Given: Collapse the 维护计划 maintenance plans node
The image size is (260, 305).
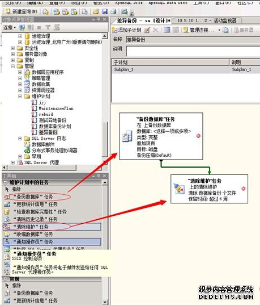Looking at the screenshot, I should [20, 97].
